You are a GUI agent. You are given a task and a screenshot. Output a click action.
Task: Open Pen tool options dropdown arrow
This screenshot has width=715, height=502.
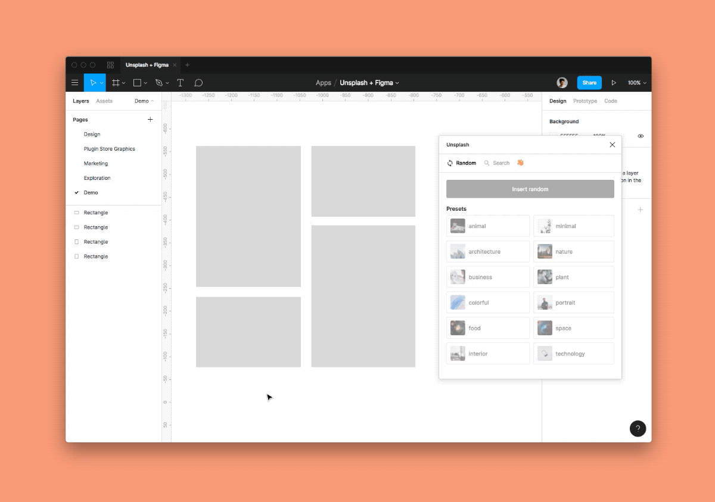coord(167,83)
